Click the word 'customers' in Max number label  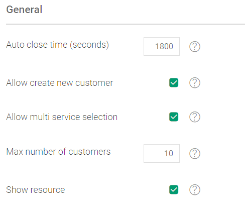point(89,152)
